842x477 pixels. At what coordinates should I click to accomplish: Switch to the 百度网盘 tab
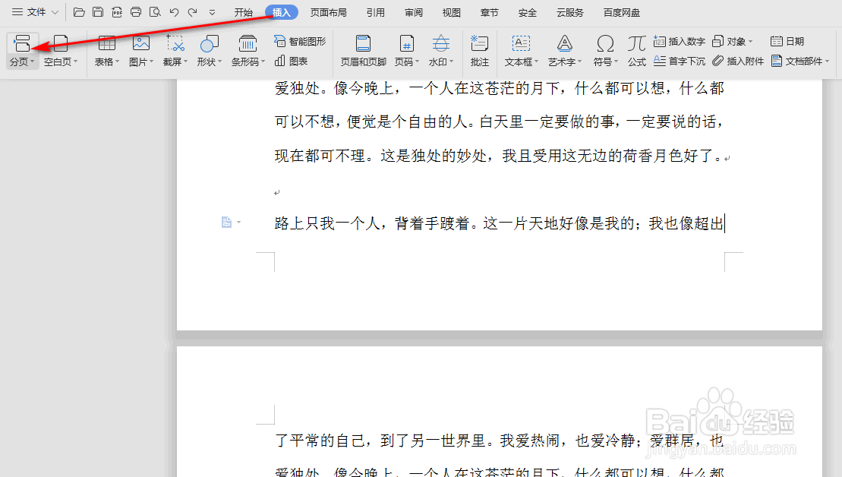(x=621, y=12)
